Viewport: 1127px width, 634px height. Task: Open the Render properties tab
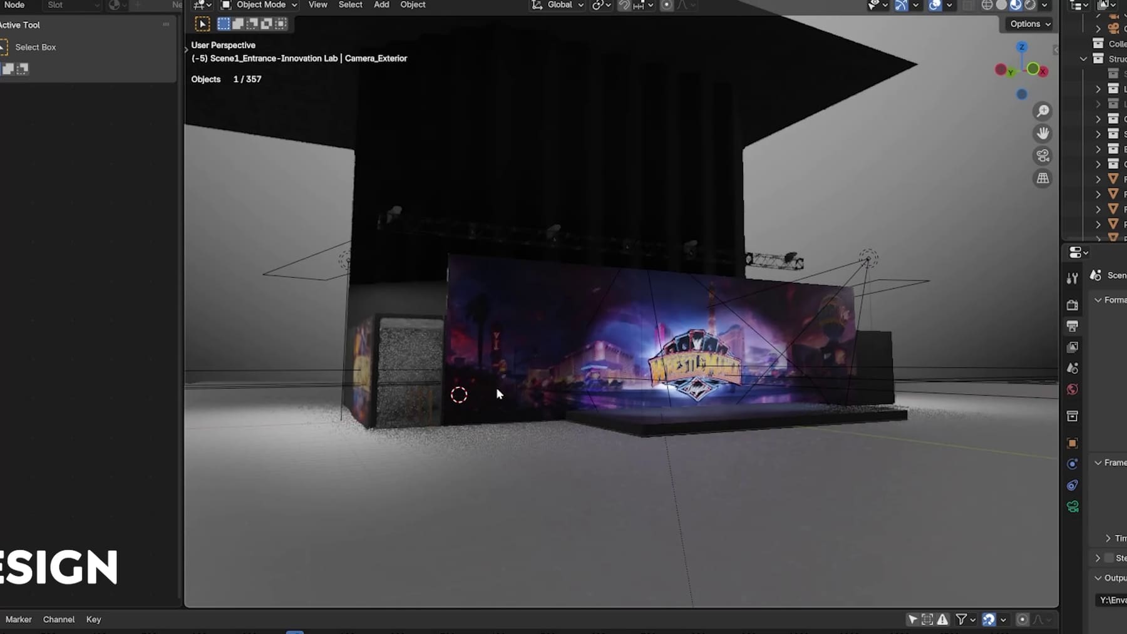pos(1073,305)
